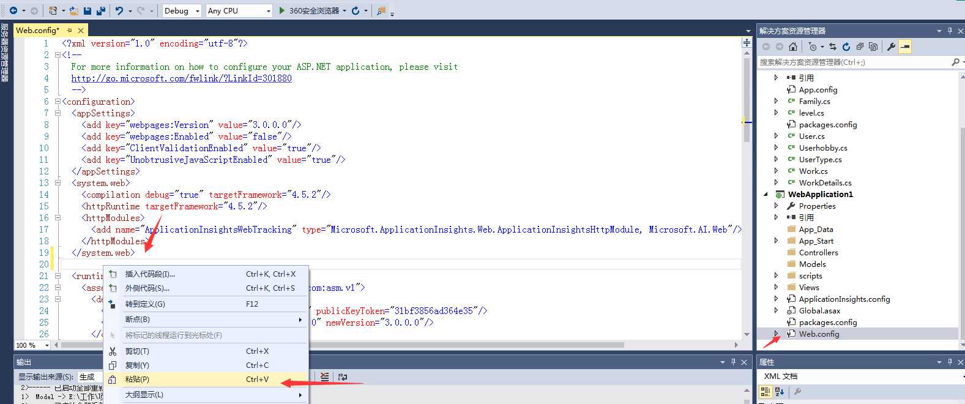This screenshot has width=965, height=404.
Task: Toggle auto-hide pin of Solution Explorer panel
Action: pos(950,31)
